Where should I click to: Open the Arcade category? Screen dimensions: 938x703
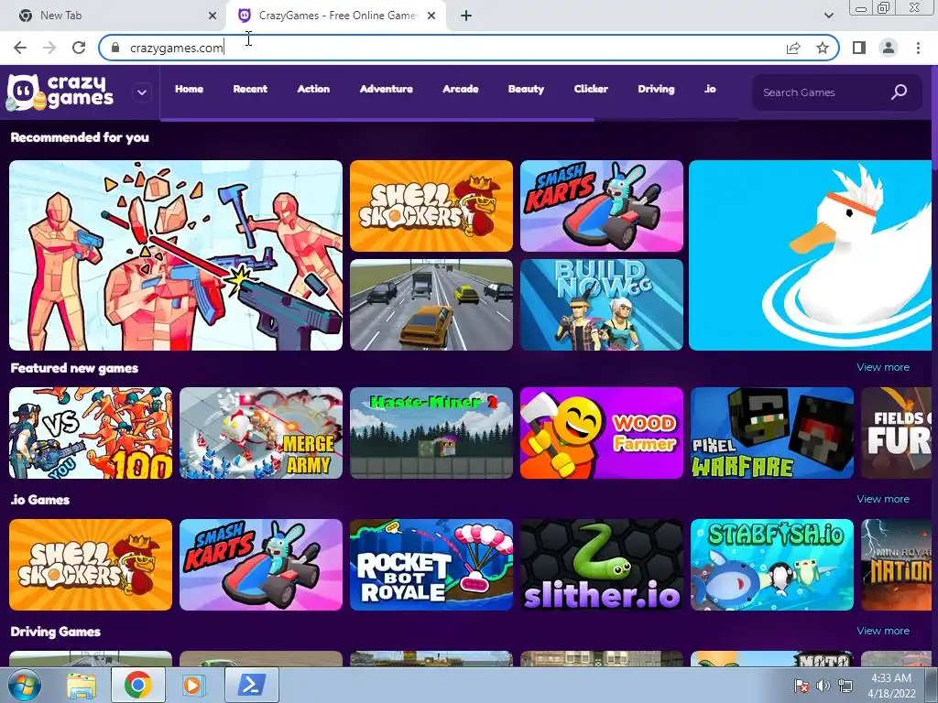pyautogui.click(x=460, y=89)
